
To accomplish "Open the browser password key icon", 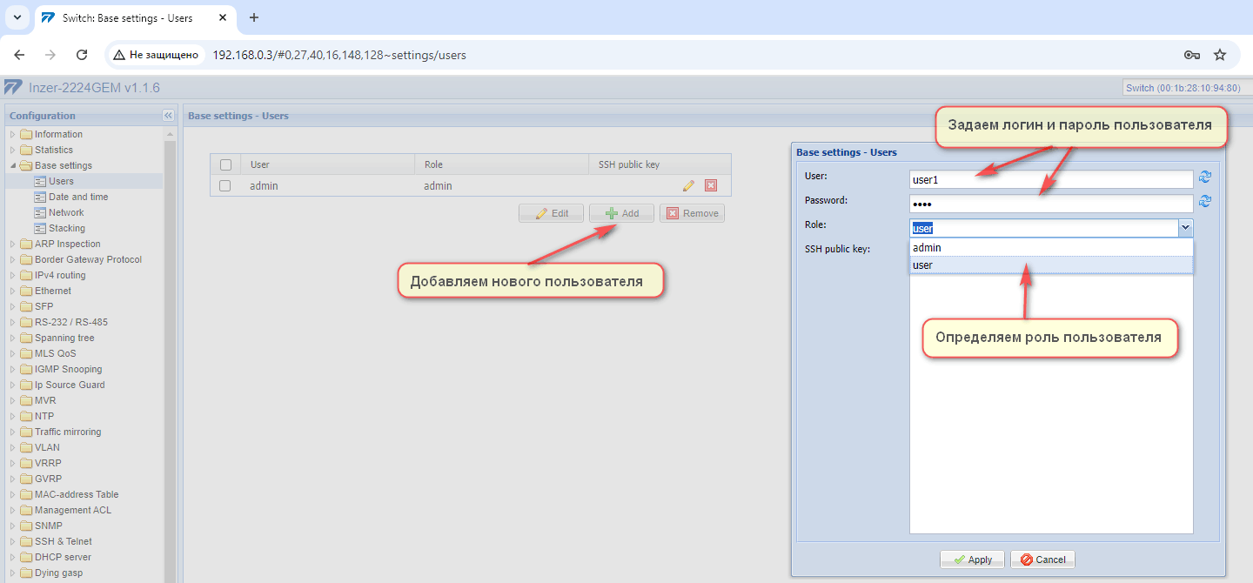I will pyautogui.click(x=1192, y=55).
